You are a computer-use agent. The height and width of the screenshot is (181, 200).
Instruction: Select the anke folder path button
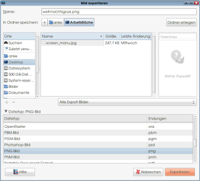coord(55,23)
